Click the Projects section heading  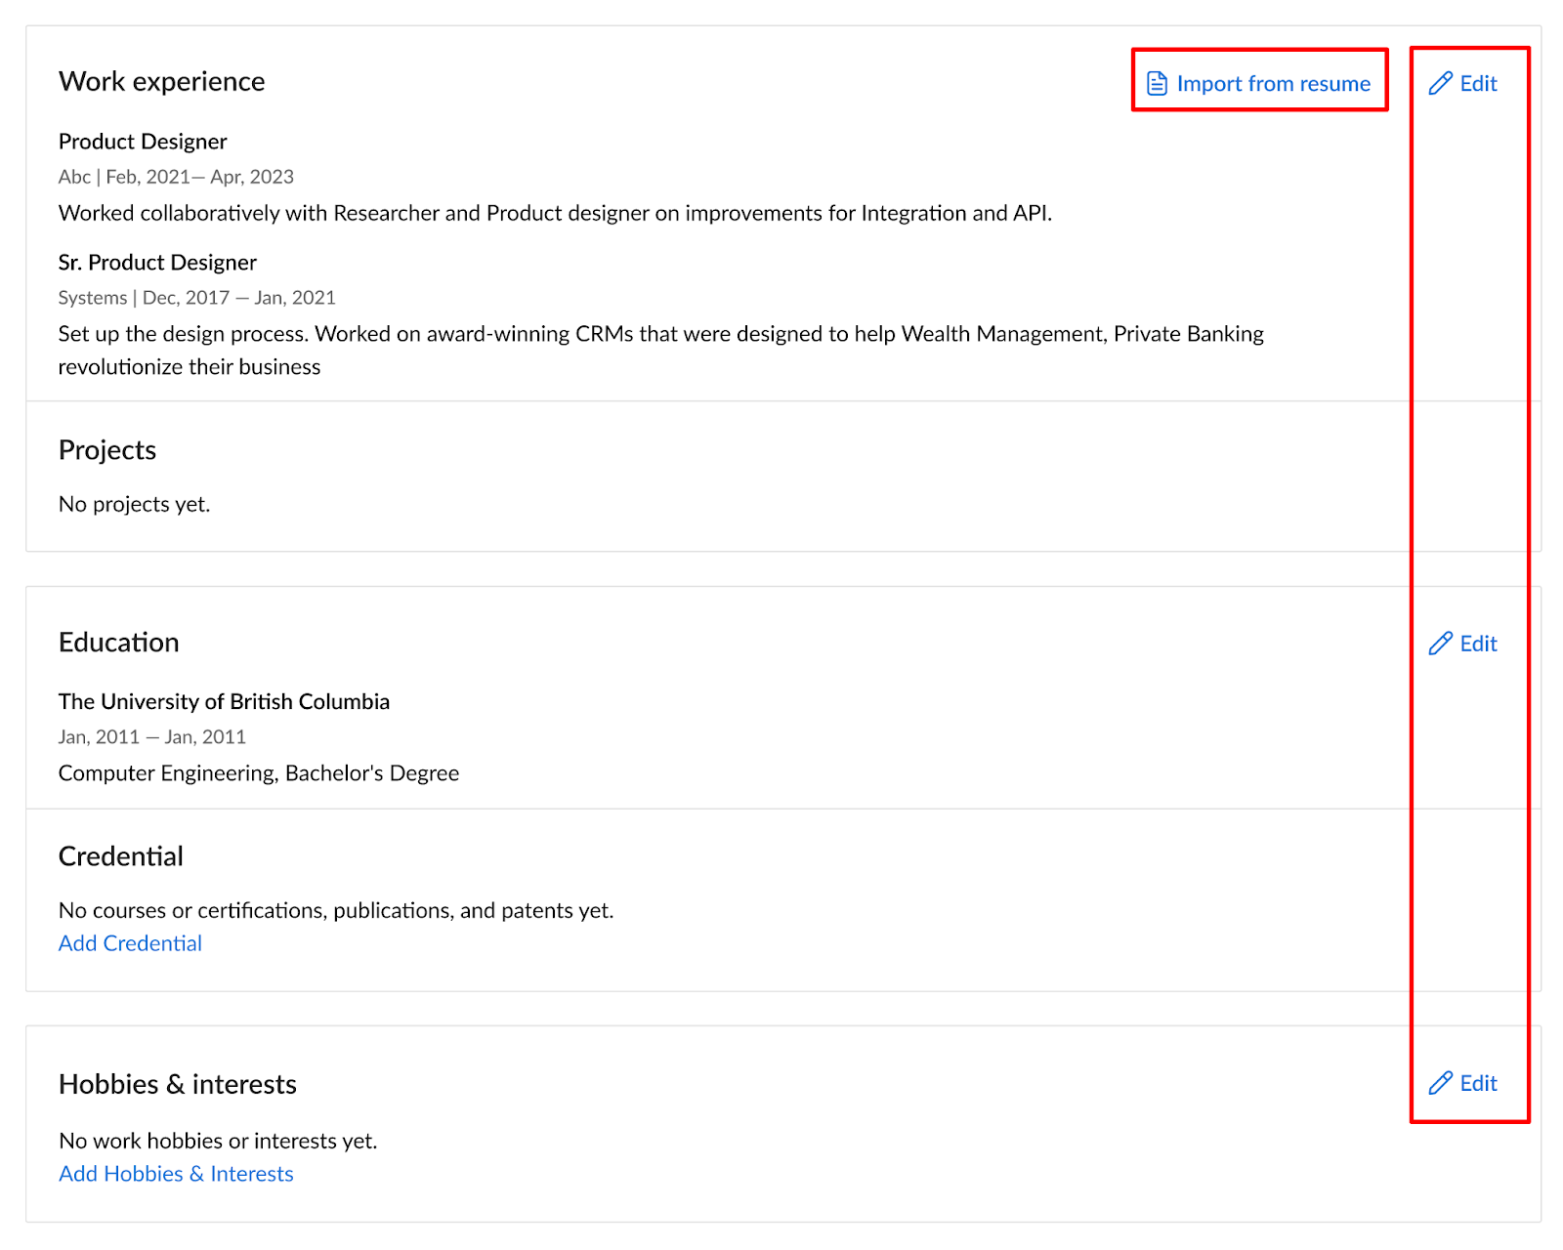(107, 450)
